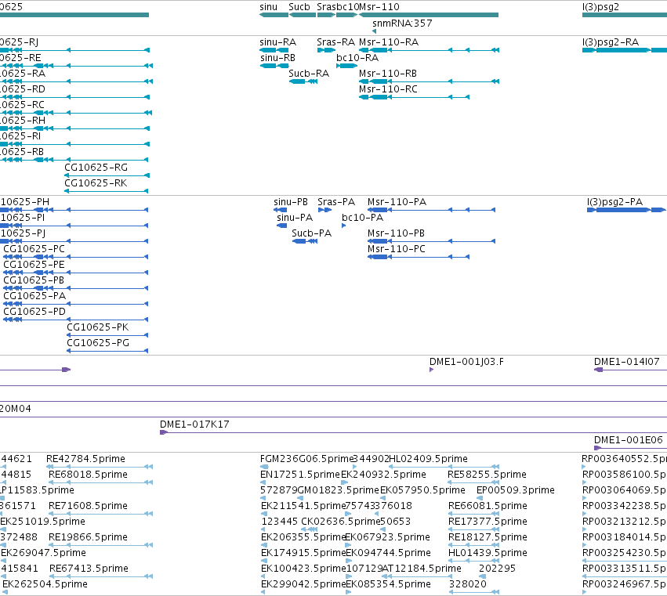Open the DME1-017K17 clone label
The height and width of the screenshot is (596, 667).
pos(194,424)
